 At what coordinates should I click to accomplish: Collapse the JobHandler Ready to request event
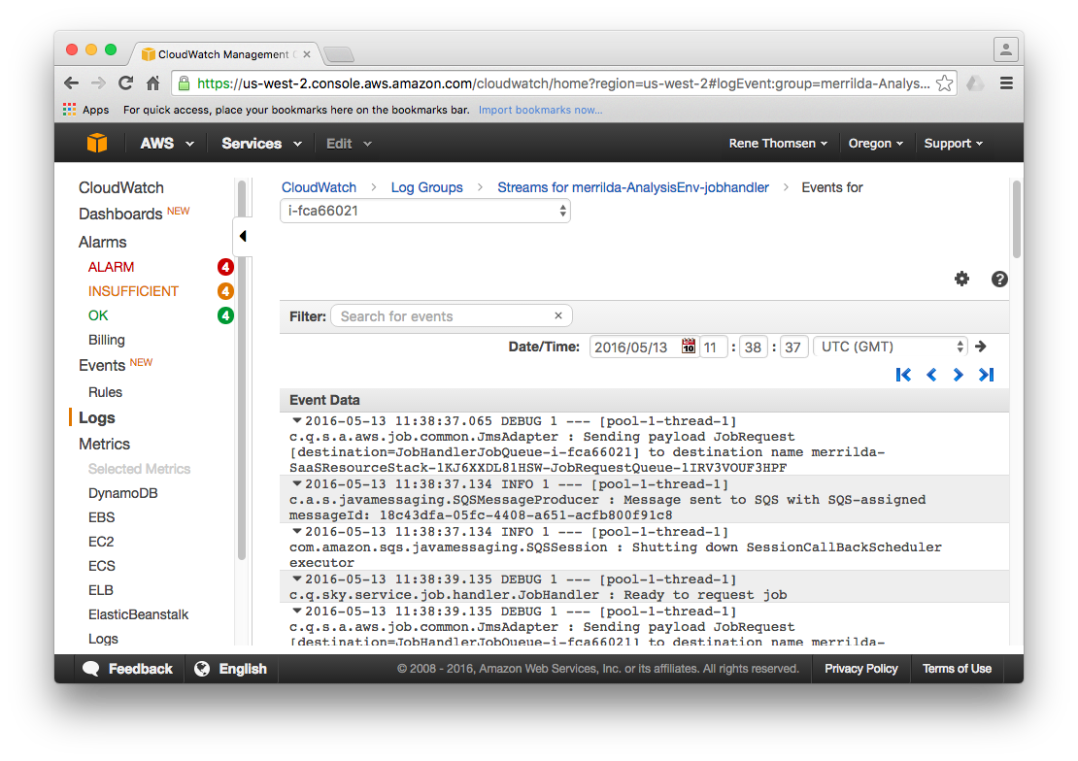click(297, 579)
